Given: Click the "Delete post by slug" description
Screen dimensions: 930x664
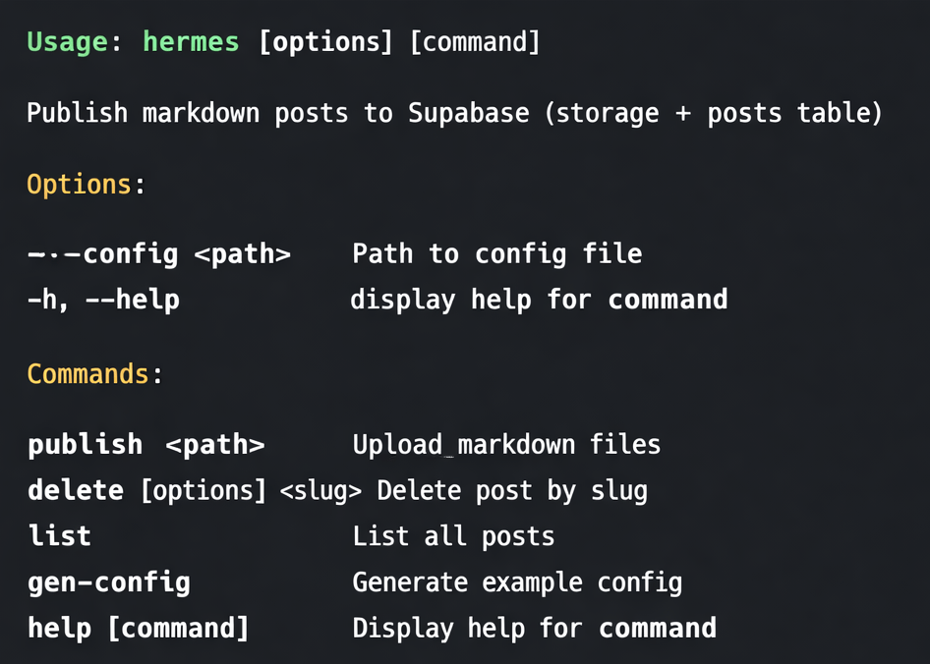Looking at the screenshot, I should pyautogui.click(x=512, y=490).
